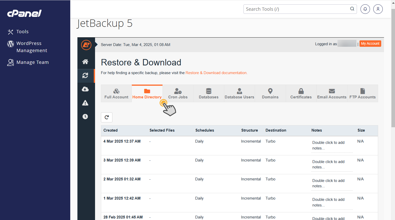
Task: Open the Downloads cloud icon
Action: tap(85, 89)
